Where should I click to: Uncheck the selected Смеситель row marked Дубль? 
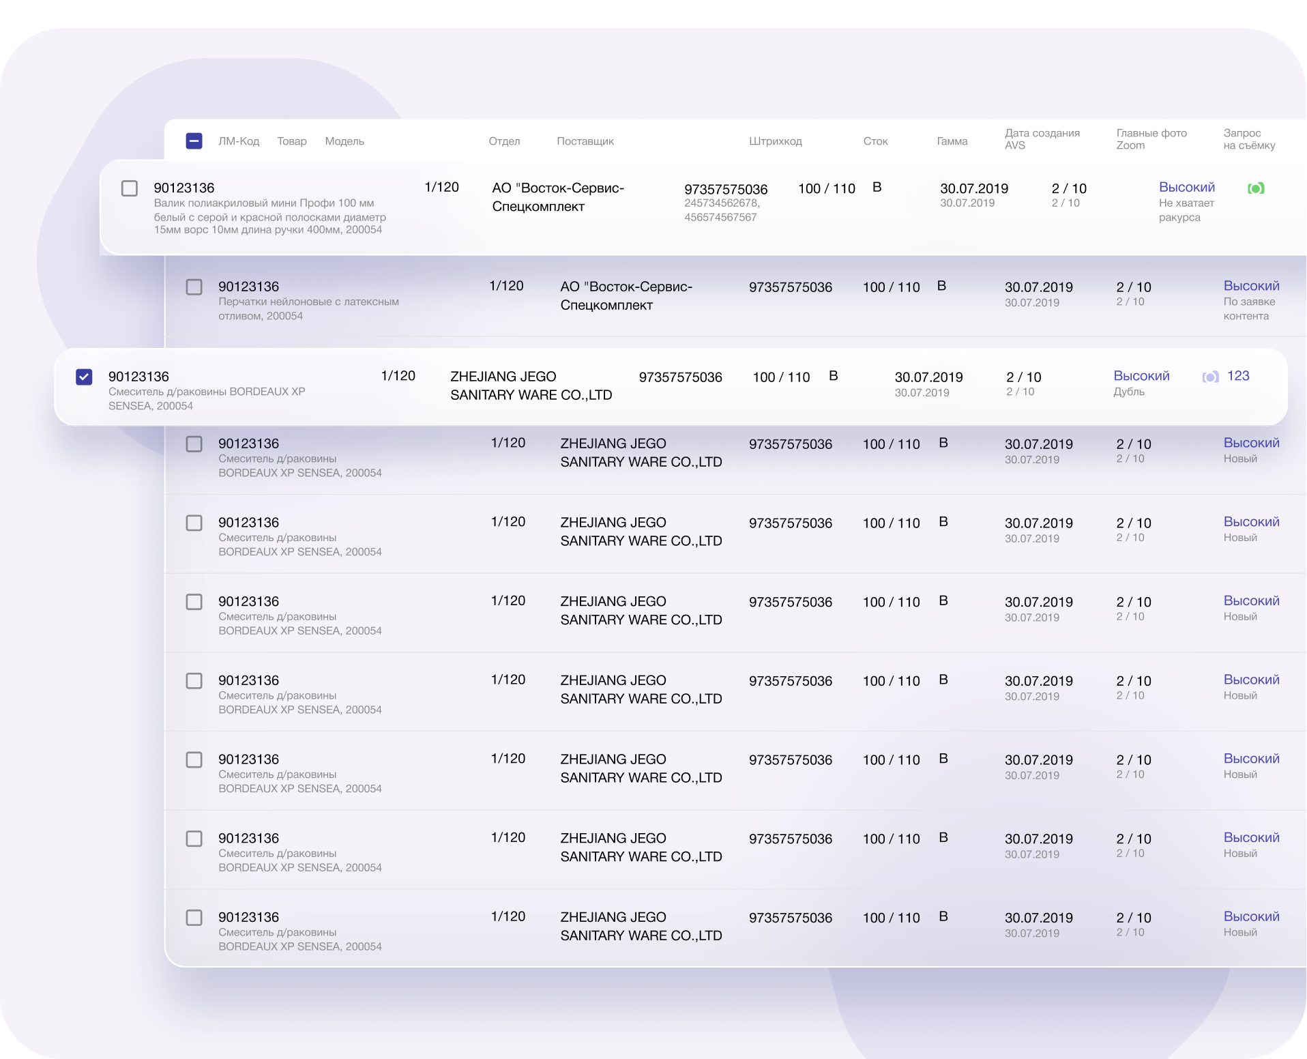(84, 377)
